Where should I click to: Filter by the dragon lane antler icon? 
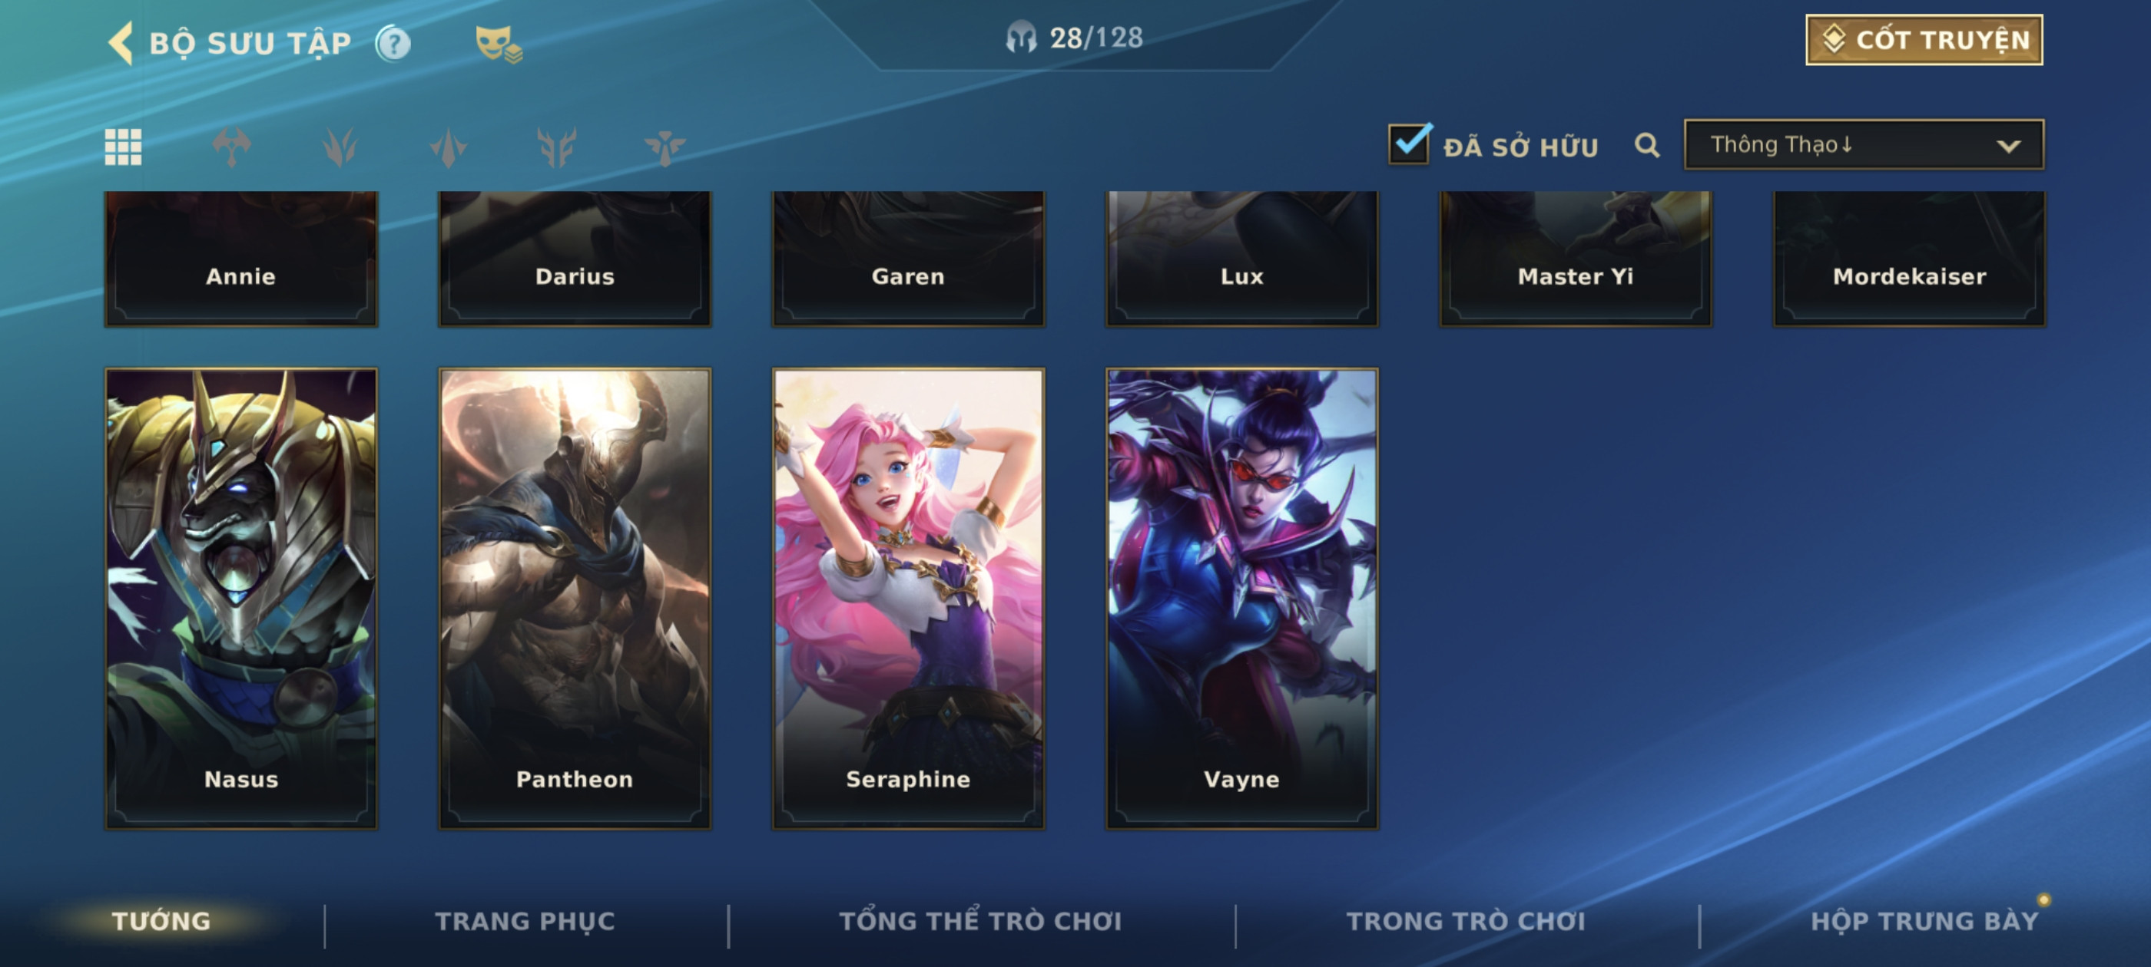tap(557, 147)
